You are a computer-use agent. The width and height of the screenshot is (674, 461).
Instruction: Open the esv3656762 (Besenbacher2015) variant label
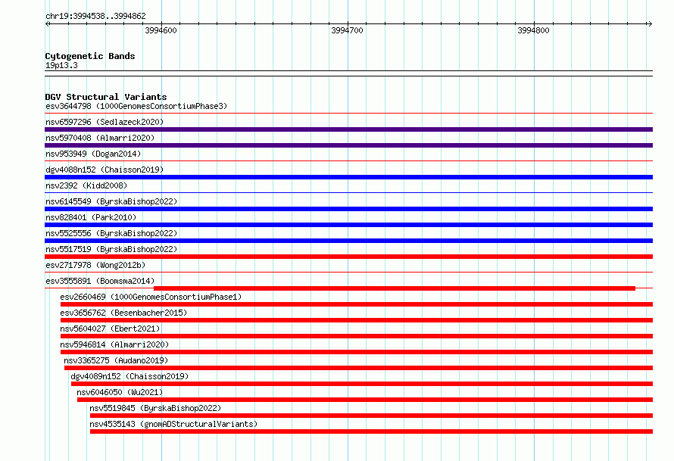pos(123,313)
